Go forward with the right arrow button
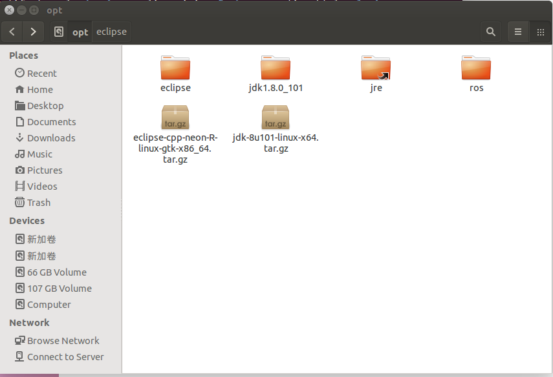 coord(33,32)
